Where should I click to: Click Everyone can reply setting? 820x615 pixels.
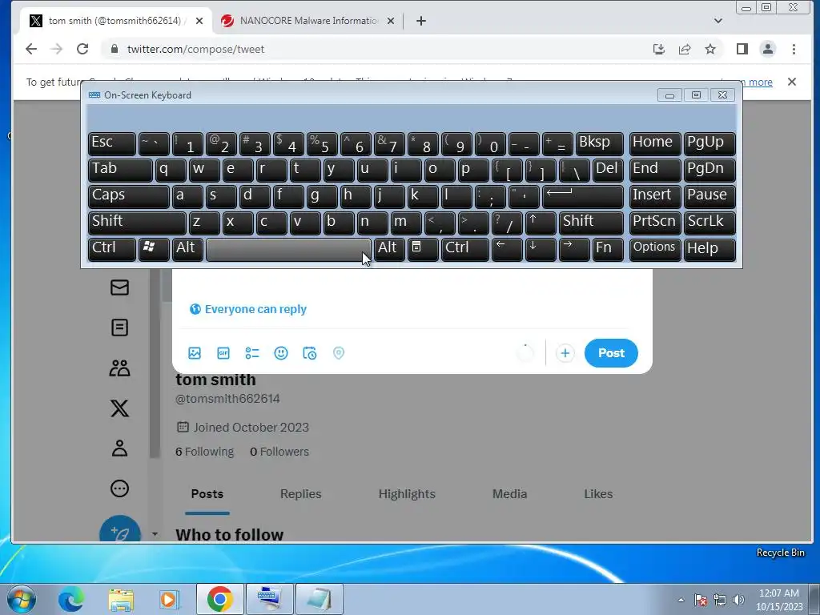[x=248, y=309]
